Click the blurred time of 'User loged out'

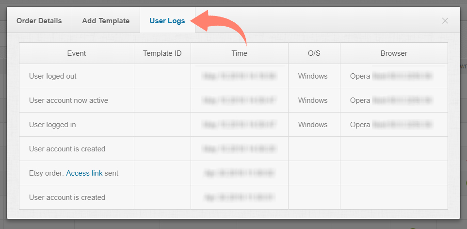pos(240,76)
